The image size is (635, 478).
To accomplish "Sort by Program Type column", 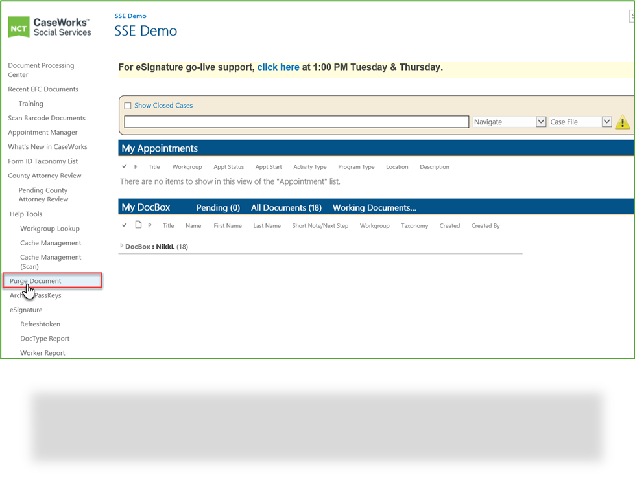I will (356, 166).
